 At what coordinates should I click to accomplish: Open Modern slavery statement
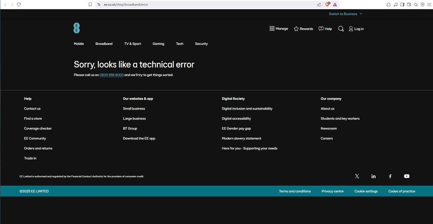pyautogui.click(x=241, y=138)
